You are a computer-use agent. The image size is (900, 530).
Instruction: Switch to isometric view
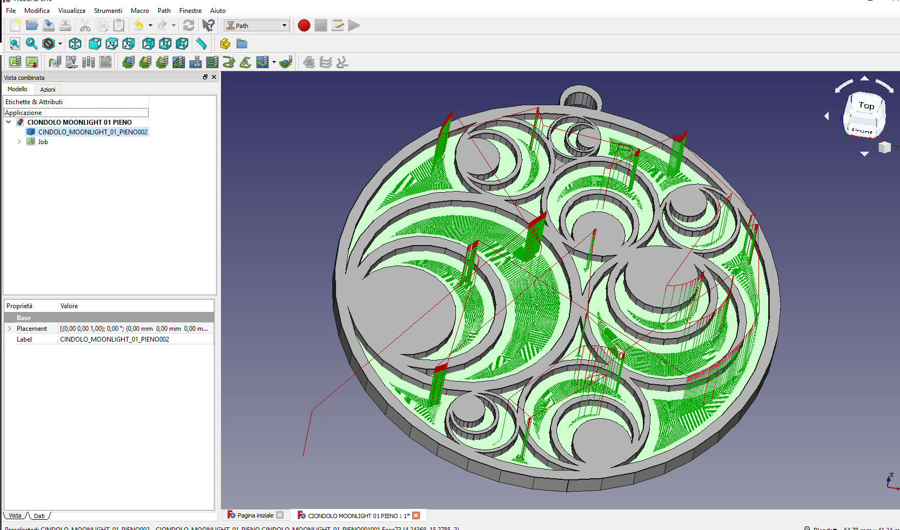click(x=75, y=44)
